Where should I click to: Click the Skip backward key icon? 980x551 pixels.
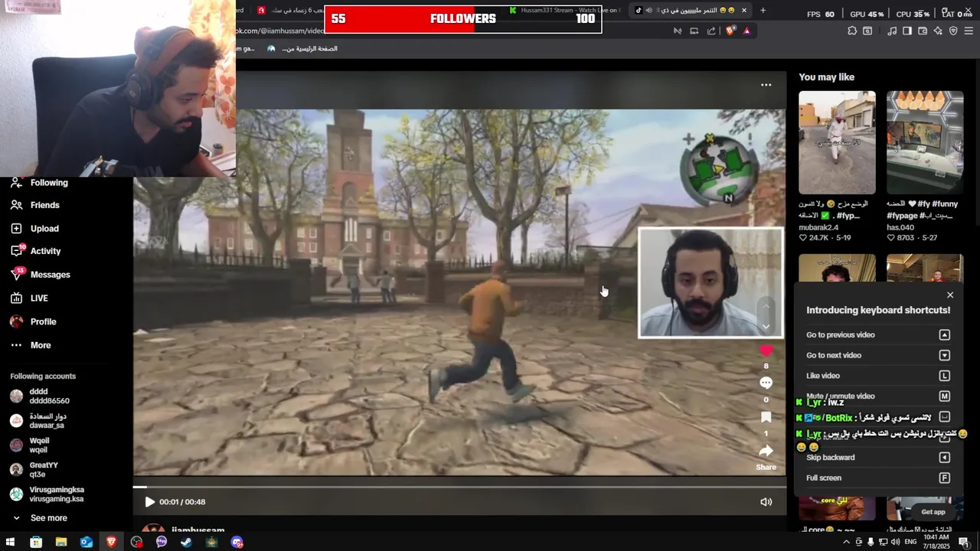pos(944,458)
